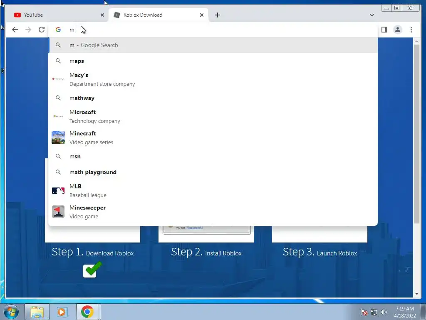Pick the Macy's Department store suggestion
Screen dimensions: 426x320
(213, 80)
